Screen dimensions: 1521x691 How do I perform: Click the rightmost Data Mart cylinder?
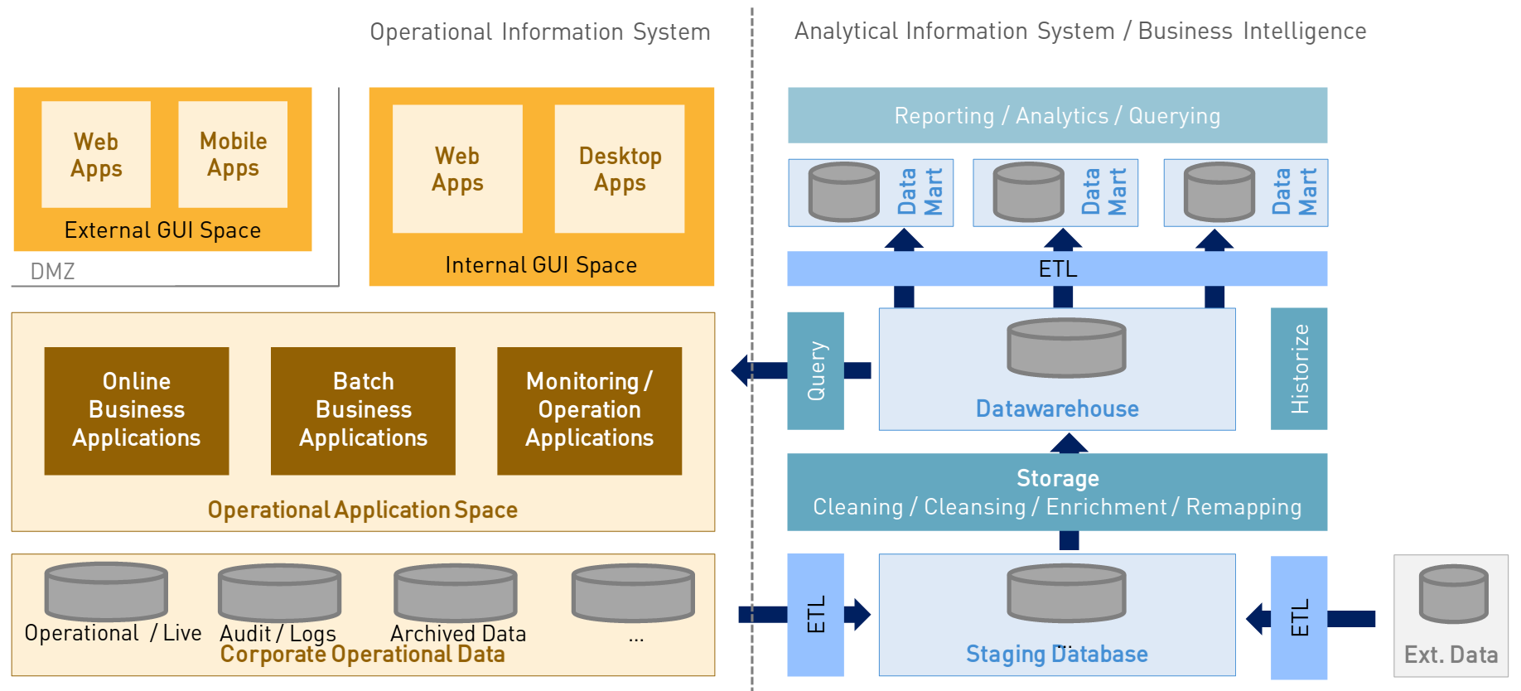click(1219, 192)
